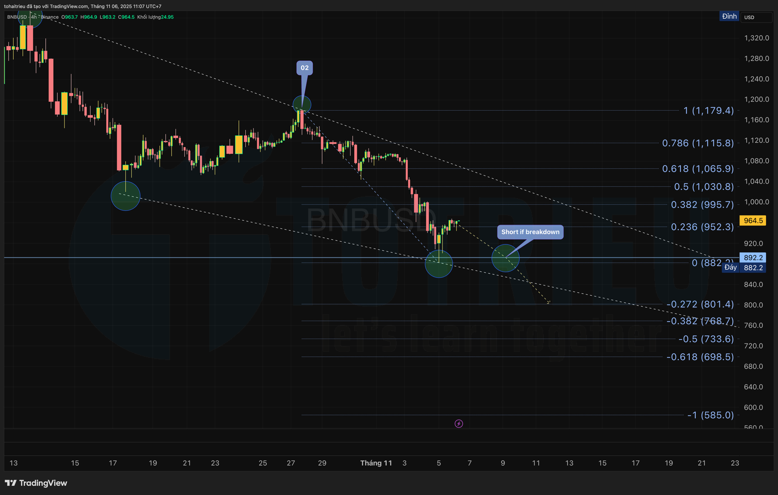The image size is (778, 495).
Task: Open the BNBUSD symbol legend title
Action: pos(16,17)
